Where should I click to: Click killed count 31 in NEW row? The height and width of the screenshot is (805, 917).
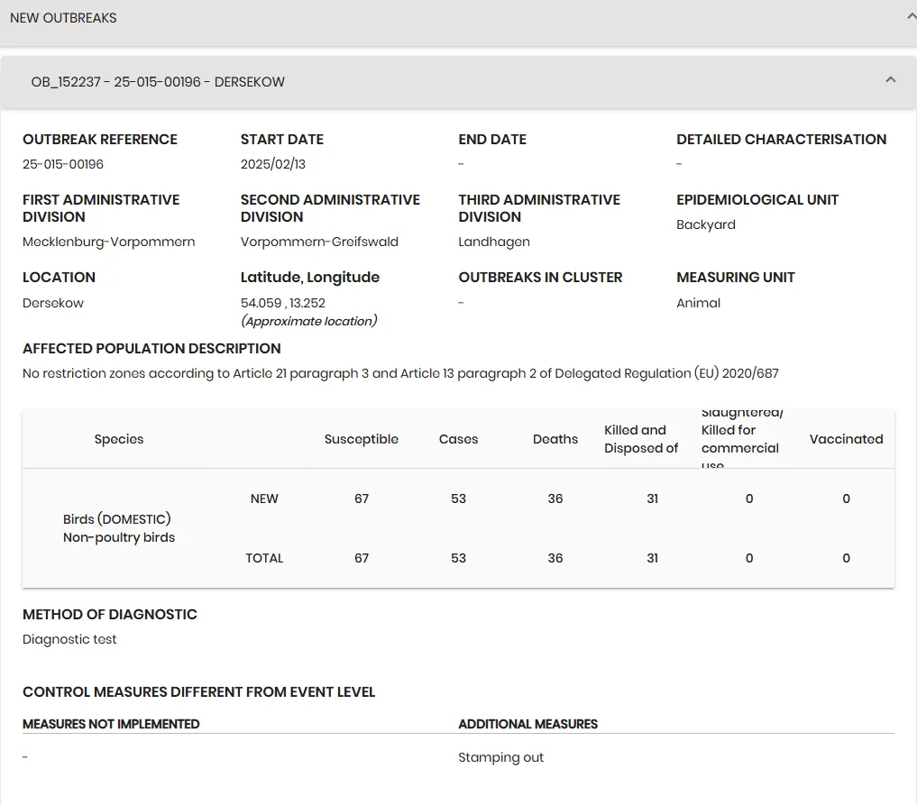[653, 499]
